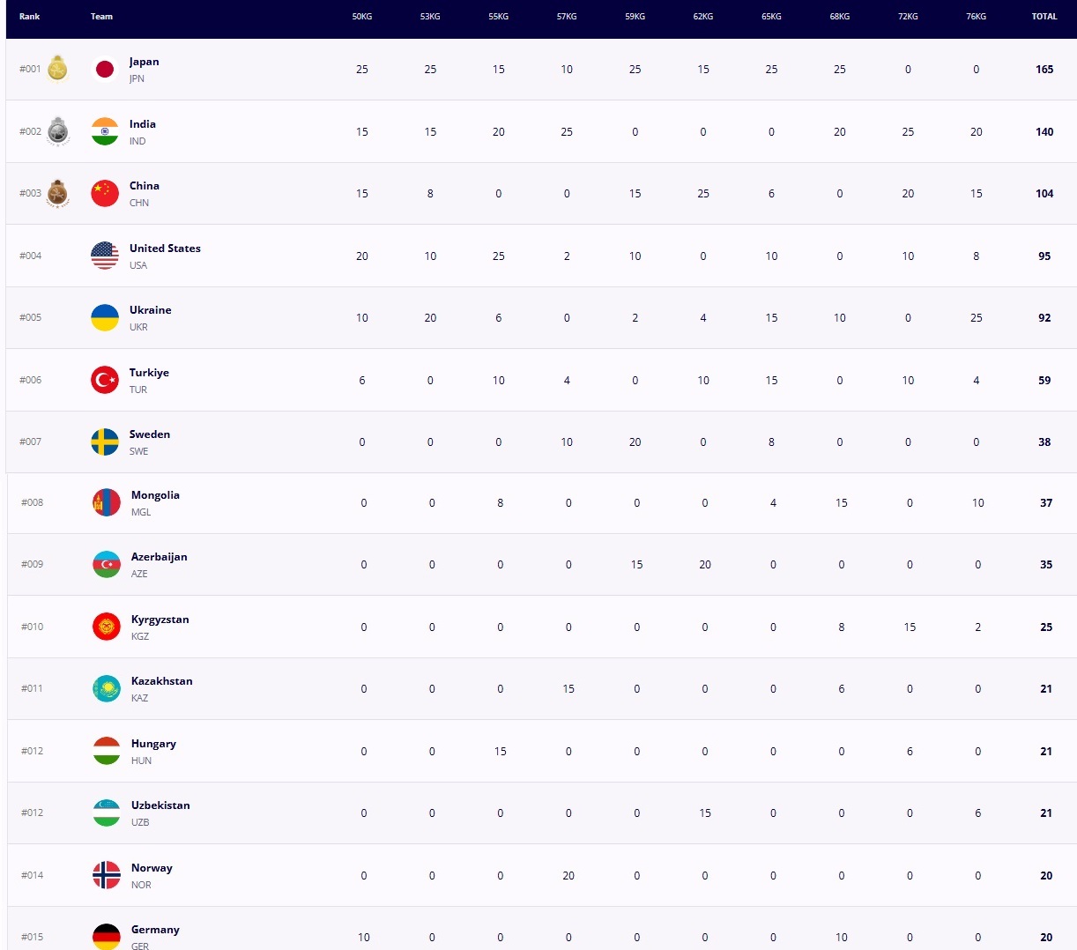Open the Mongolia team link

(x=155, y=495)
